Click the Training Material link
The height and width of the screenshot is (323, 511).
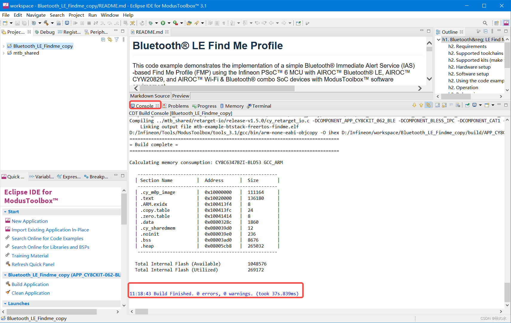[30, 256]
